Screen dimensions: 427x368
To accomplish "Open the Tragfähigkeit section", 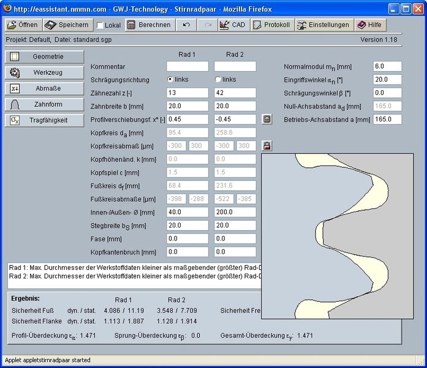I will pos(43,120).
